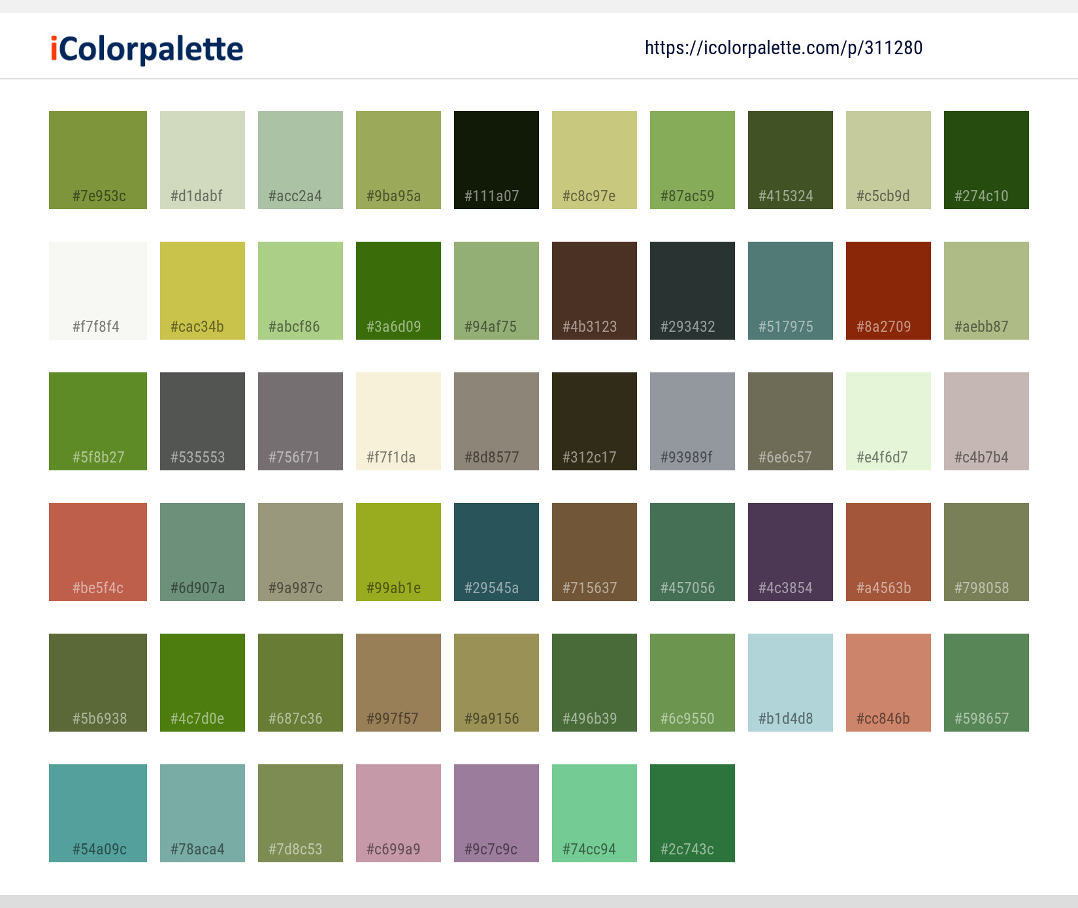Select the dark red #8a2709 swatch
This screenshot has width=1078, height=908.
(x=888, y=290)
